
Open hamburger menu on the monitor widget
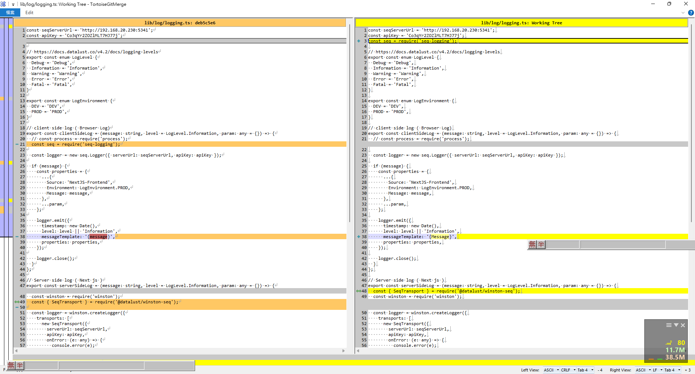(x=669, y=325)
